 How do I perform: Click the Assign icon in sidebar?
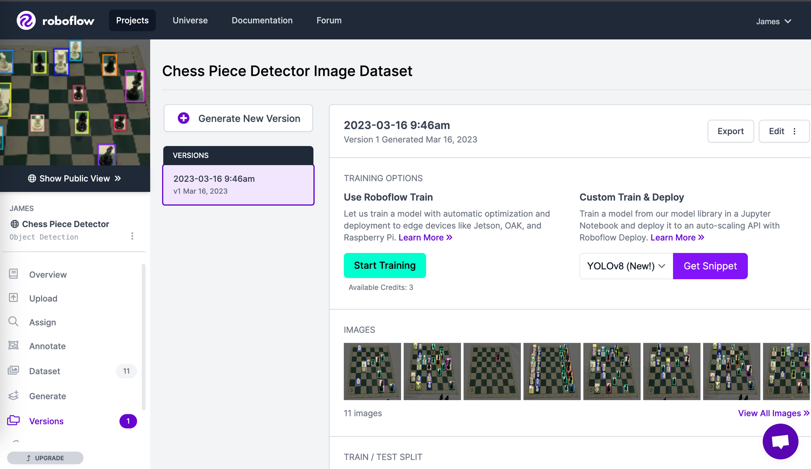point(14,321)
